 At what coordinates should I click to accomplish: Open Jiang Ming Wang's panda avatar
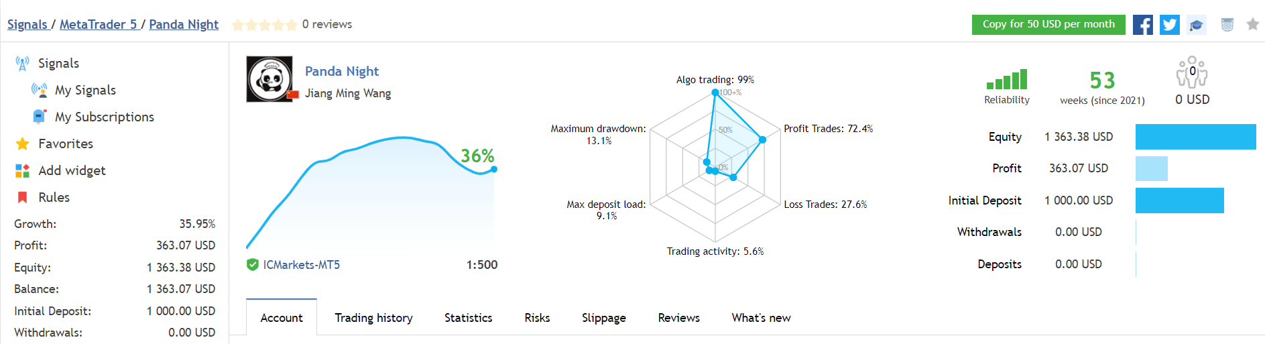(x=269, y=79)
